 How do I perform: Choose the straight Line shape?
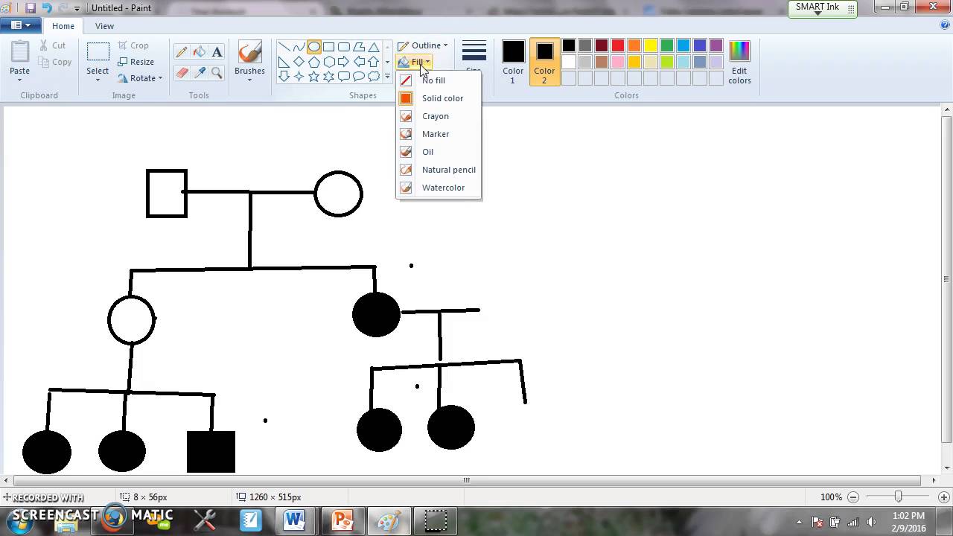[x=284, y=47]
